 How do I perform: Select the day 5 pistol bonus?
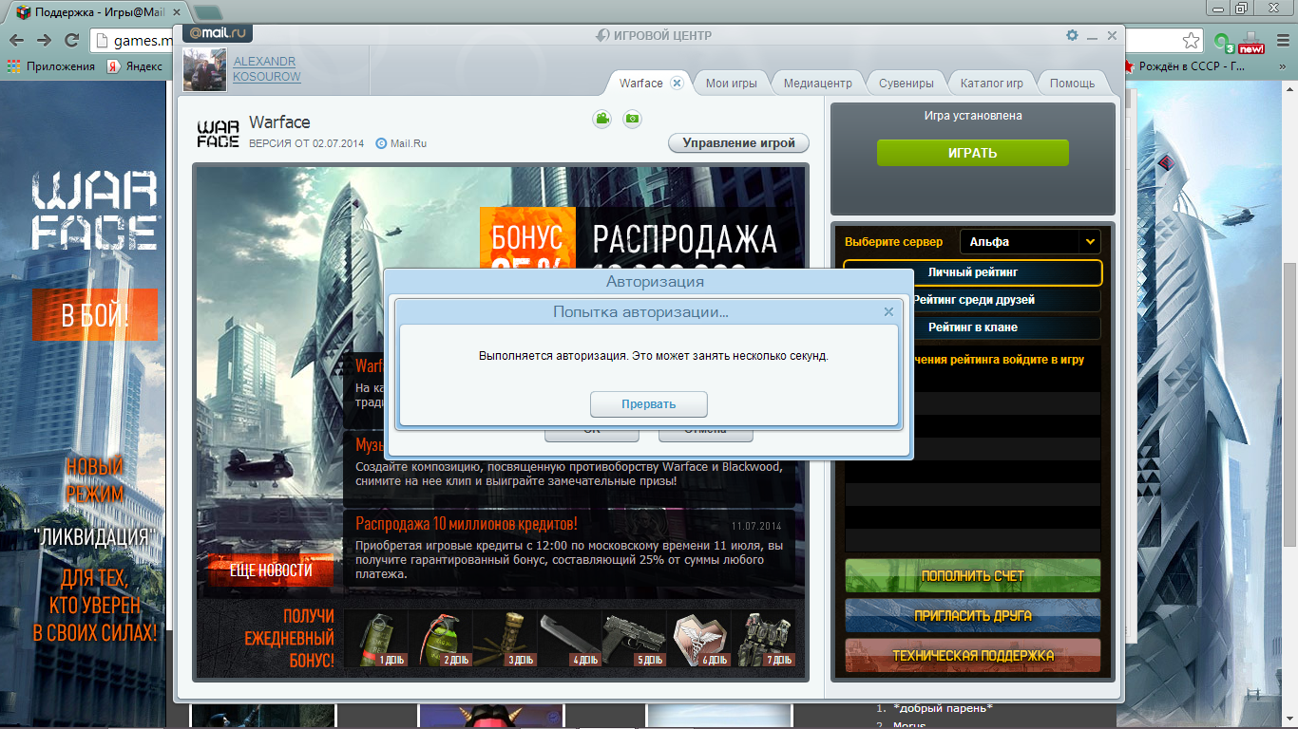pos(634,637)
